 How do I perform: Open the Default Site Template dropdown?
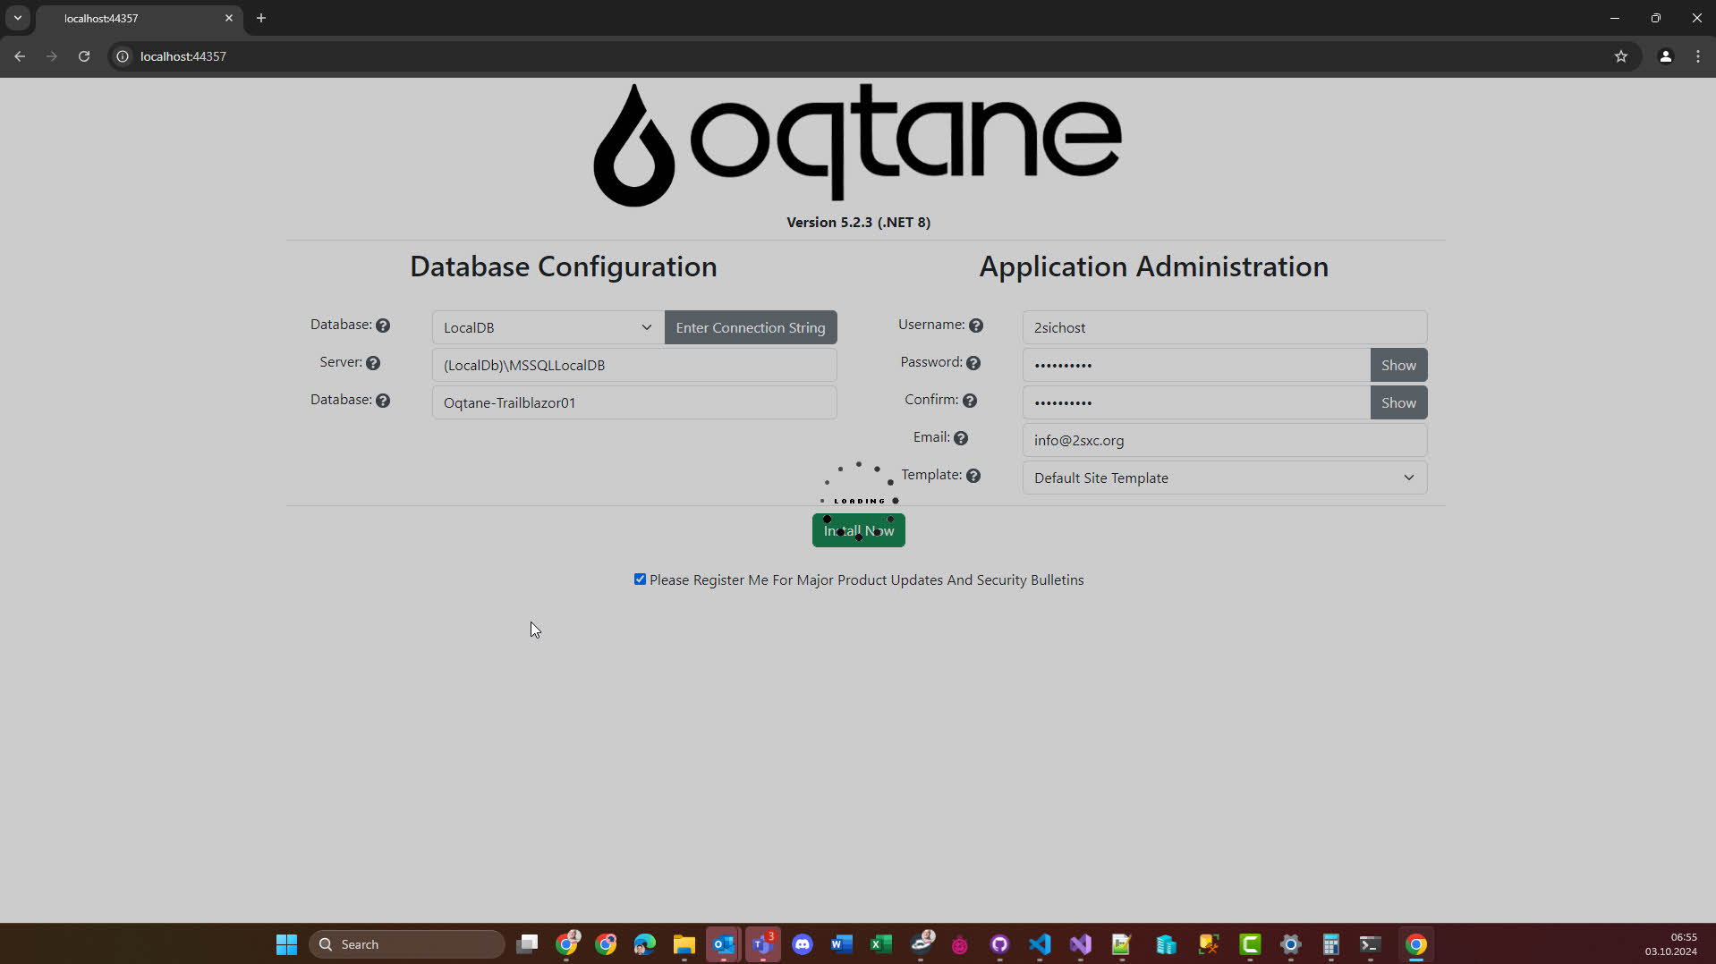[1223, 478]
